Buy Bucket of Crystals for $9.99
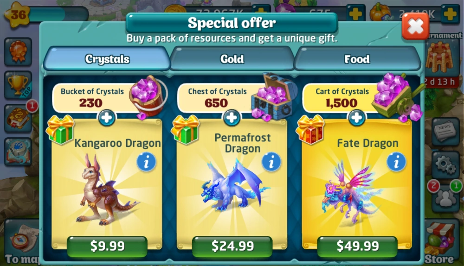 (x=107, y=246)
